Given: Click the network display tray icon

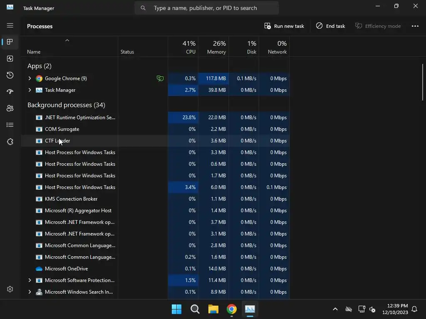Looking at the screenshot, I should click(362, 309).
